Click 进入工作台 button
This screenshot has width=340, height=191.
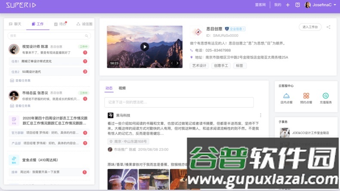(x=310, y=27)
